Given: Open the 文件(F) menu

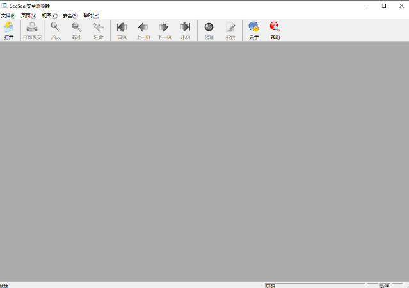Looking at the screenshot, I should pyautogui.click(x=8, y=15).
